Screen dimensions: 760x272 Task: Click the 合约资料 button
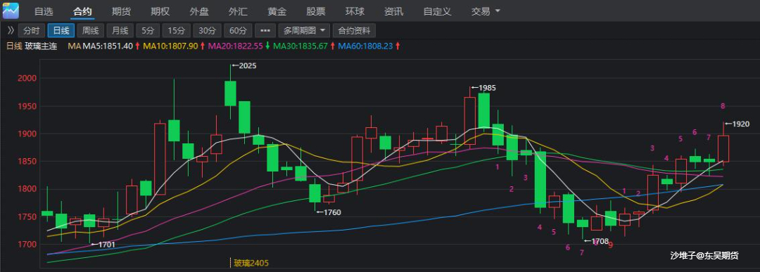354,30
